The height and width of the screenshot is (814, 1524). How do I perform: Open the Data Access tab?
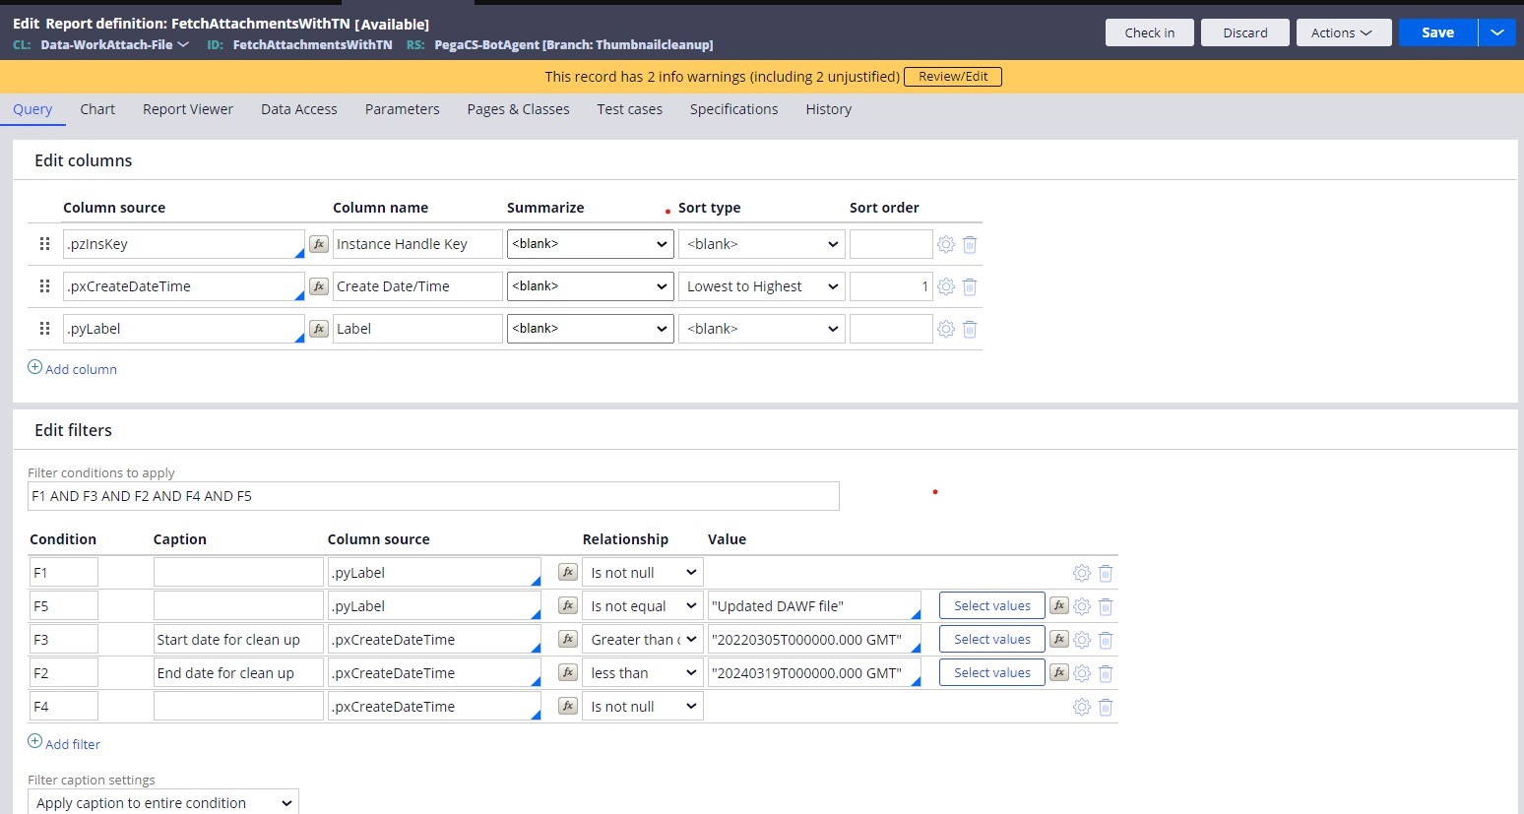[x=299, y=109]
